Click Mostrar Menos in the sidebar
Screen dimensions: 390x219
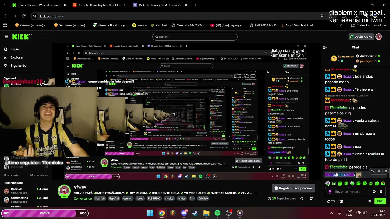39,175
